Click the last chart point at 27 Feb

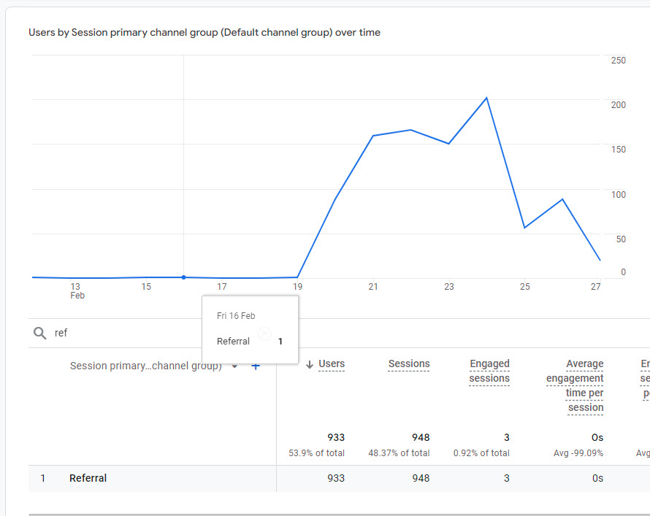click(600, 260)
